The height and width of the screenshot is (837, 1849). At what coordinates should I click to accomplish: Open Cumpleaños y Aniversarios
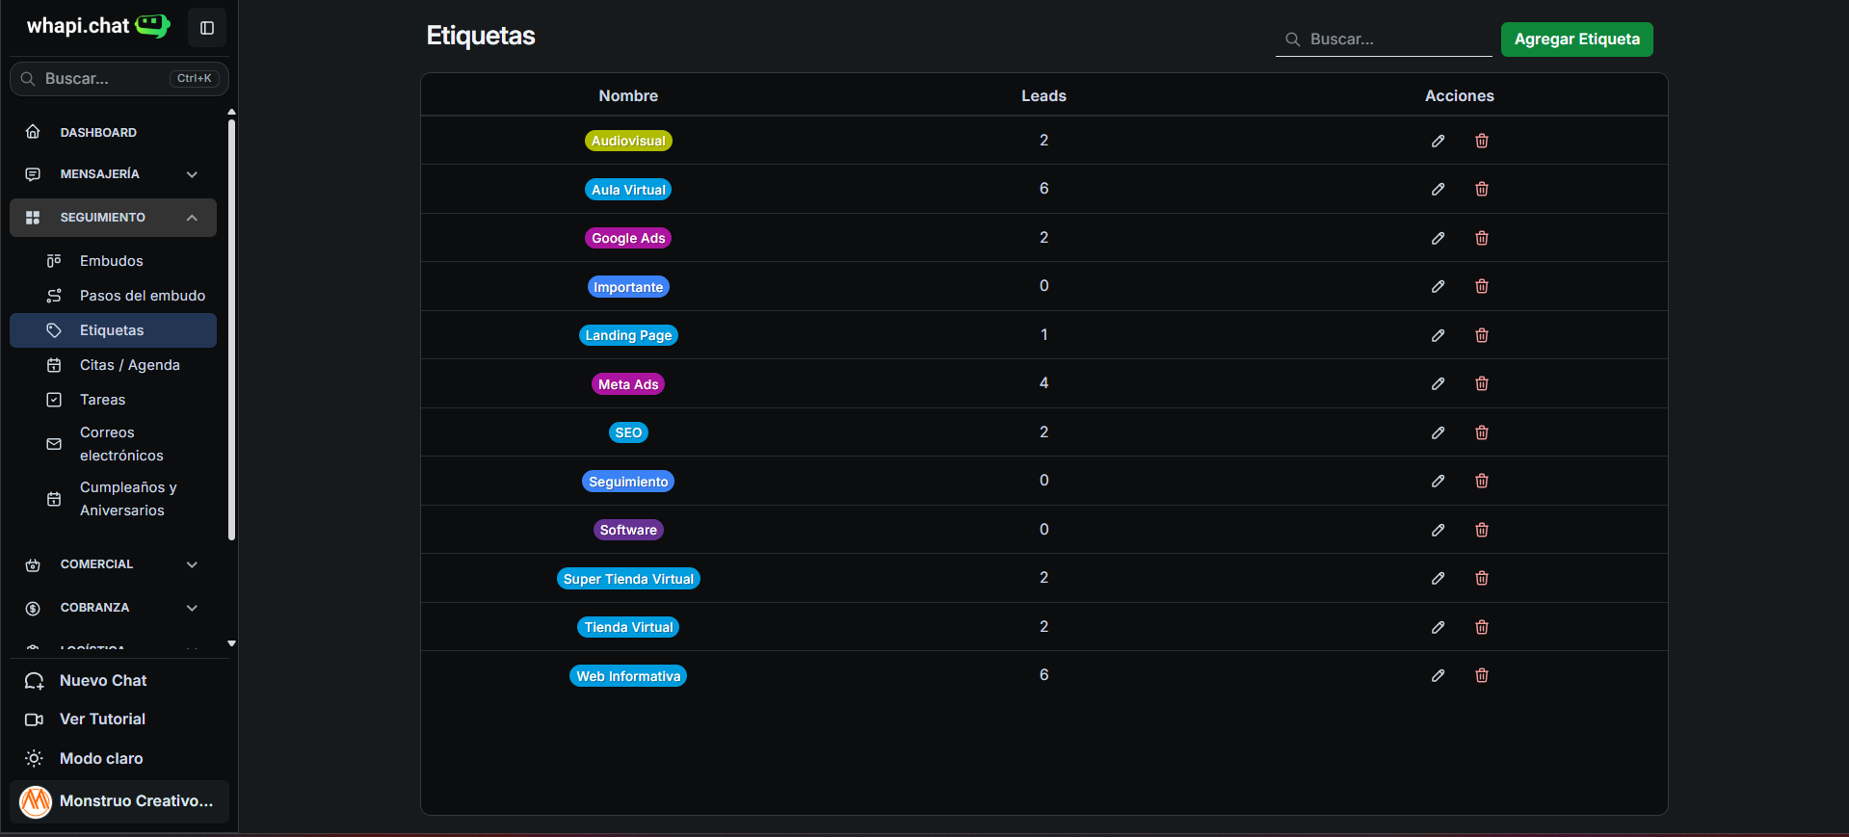point(113,499)
